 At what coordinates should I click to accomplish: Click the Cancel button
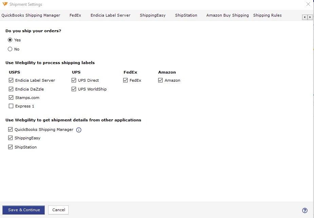(58, 210)
